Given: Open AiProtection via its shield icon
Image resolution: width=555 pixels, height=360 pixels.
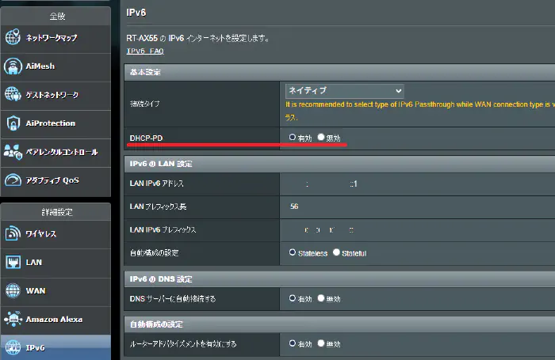Looking at the screenshot, I should (x=13, y=123).
